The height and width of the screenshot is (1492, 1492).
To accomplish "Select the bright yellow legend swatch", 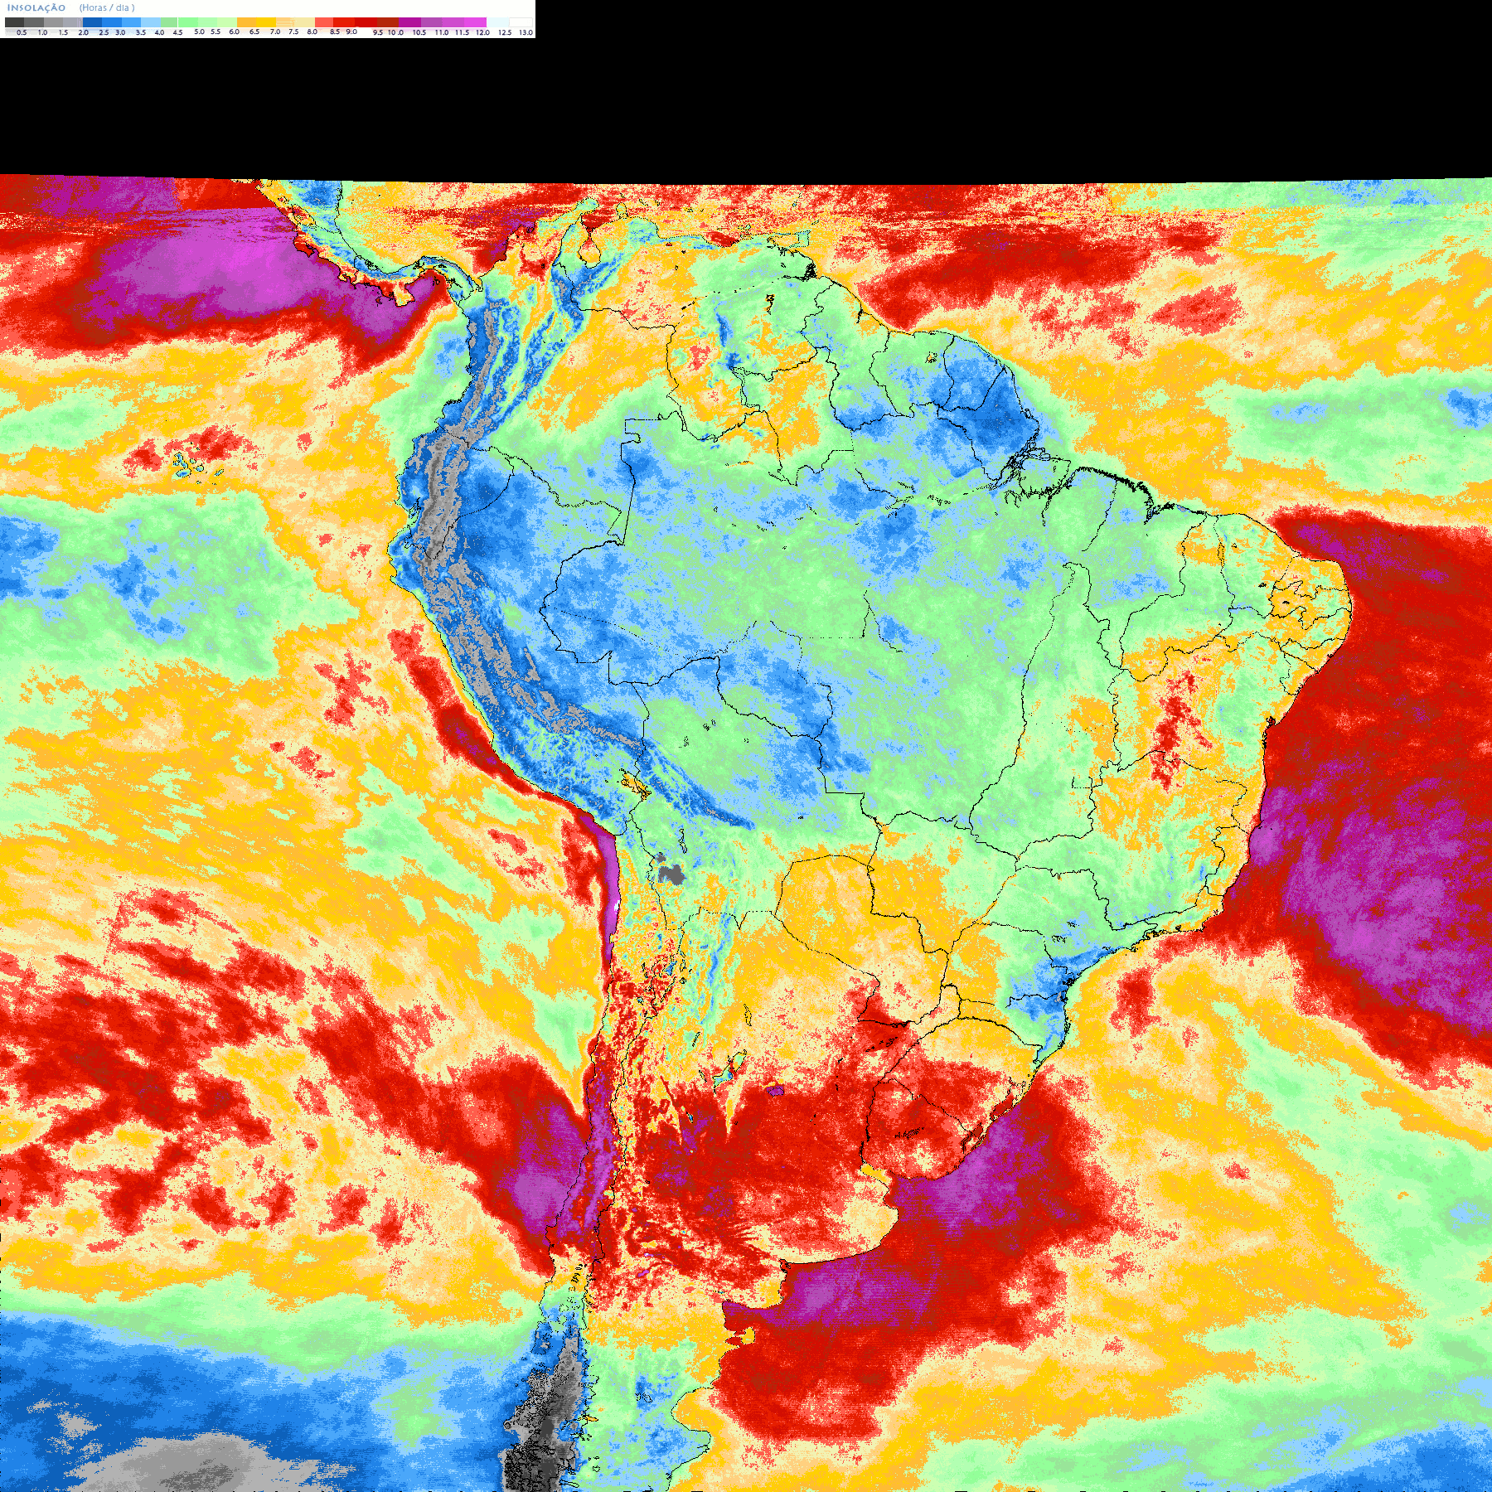I will pos(266,22).
